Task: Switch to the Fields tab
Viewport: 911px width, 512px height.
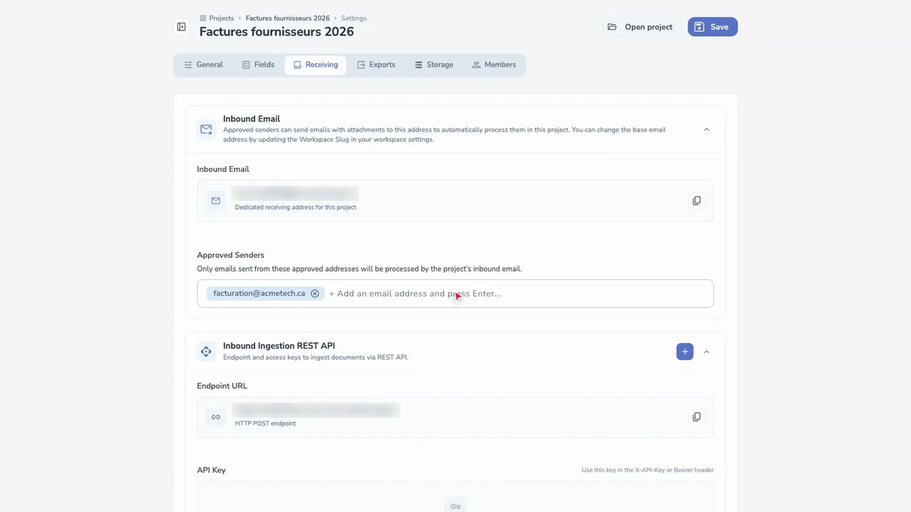Action: [258, 65]
